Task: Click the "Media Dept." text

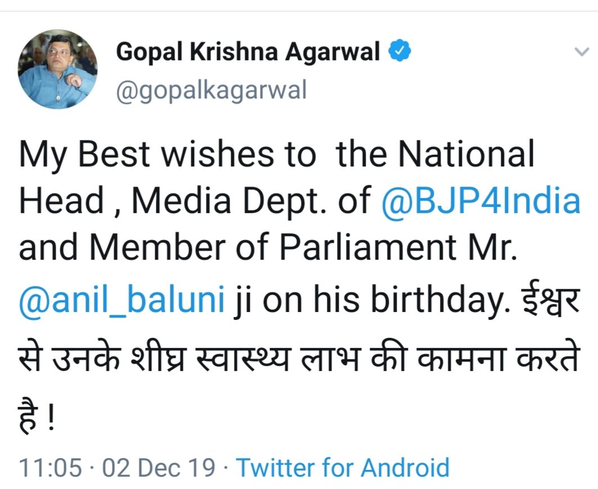Action: (251, 201)
